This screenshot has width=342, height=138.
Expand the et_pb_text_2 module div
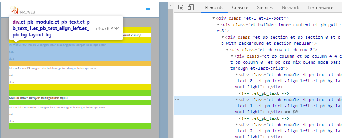[237, 124]
